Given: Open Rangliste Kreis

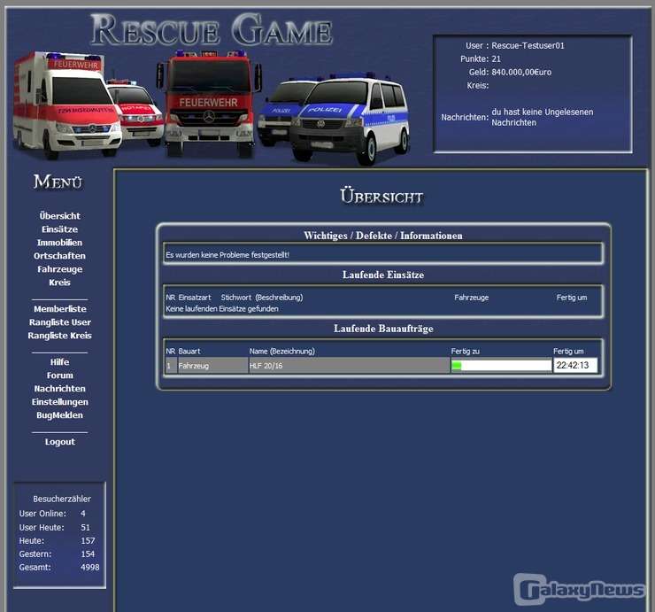Looking at the screenshot, I should tap(59, 336).
